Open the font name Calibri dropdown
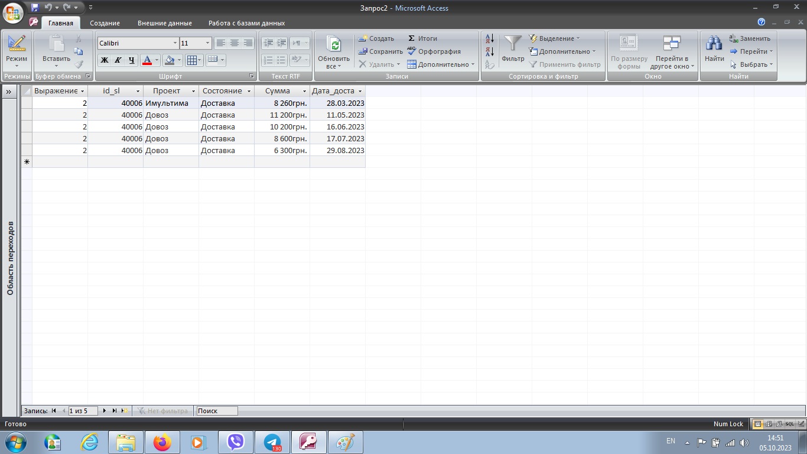The image size is (807, 454). (x=175, y=43)
